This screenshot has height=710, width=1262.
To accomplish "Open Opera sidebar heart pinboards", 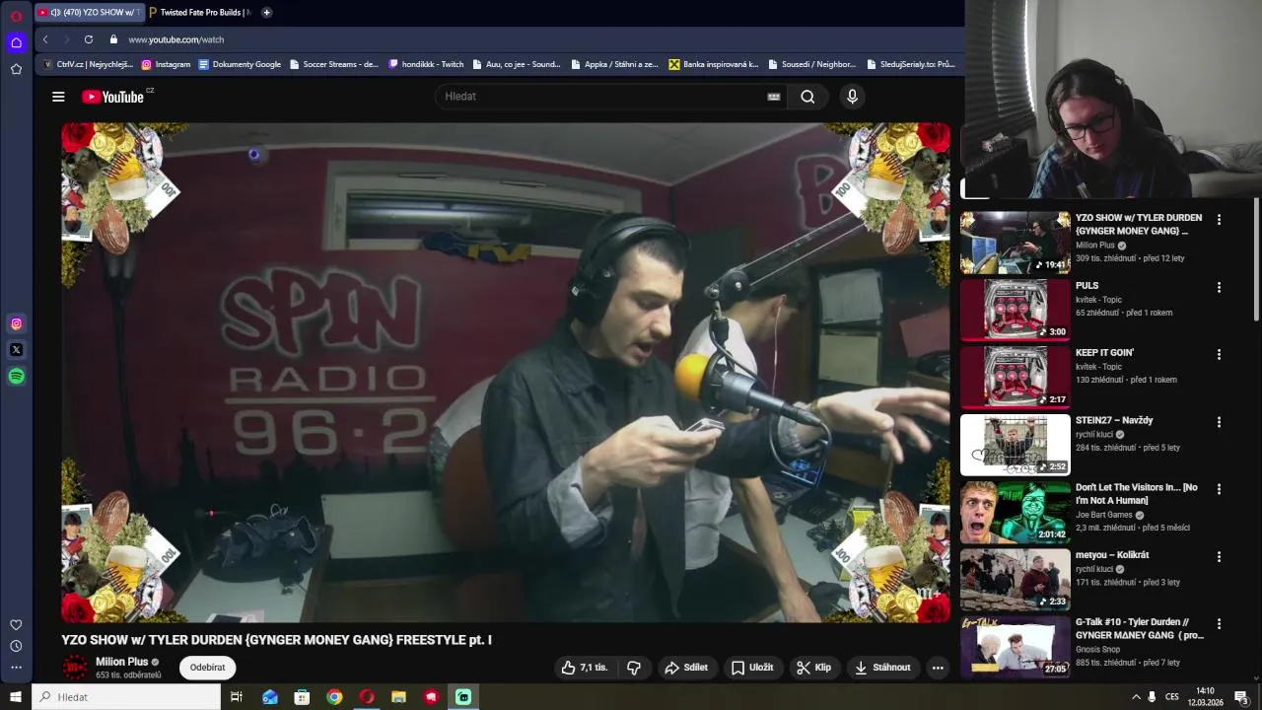I will click(16, 624).
